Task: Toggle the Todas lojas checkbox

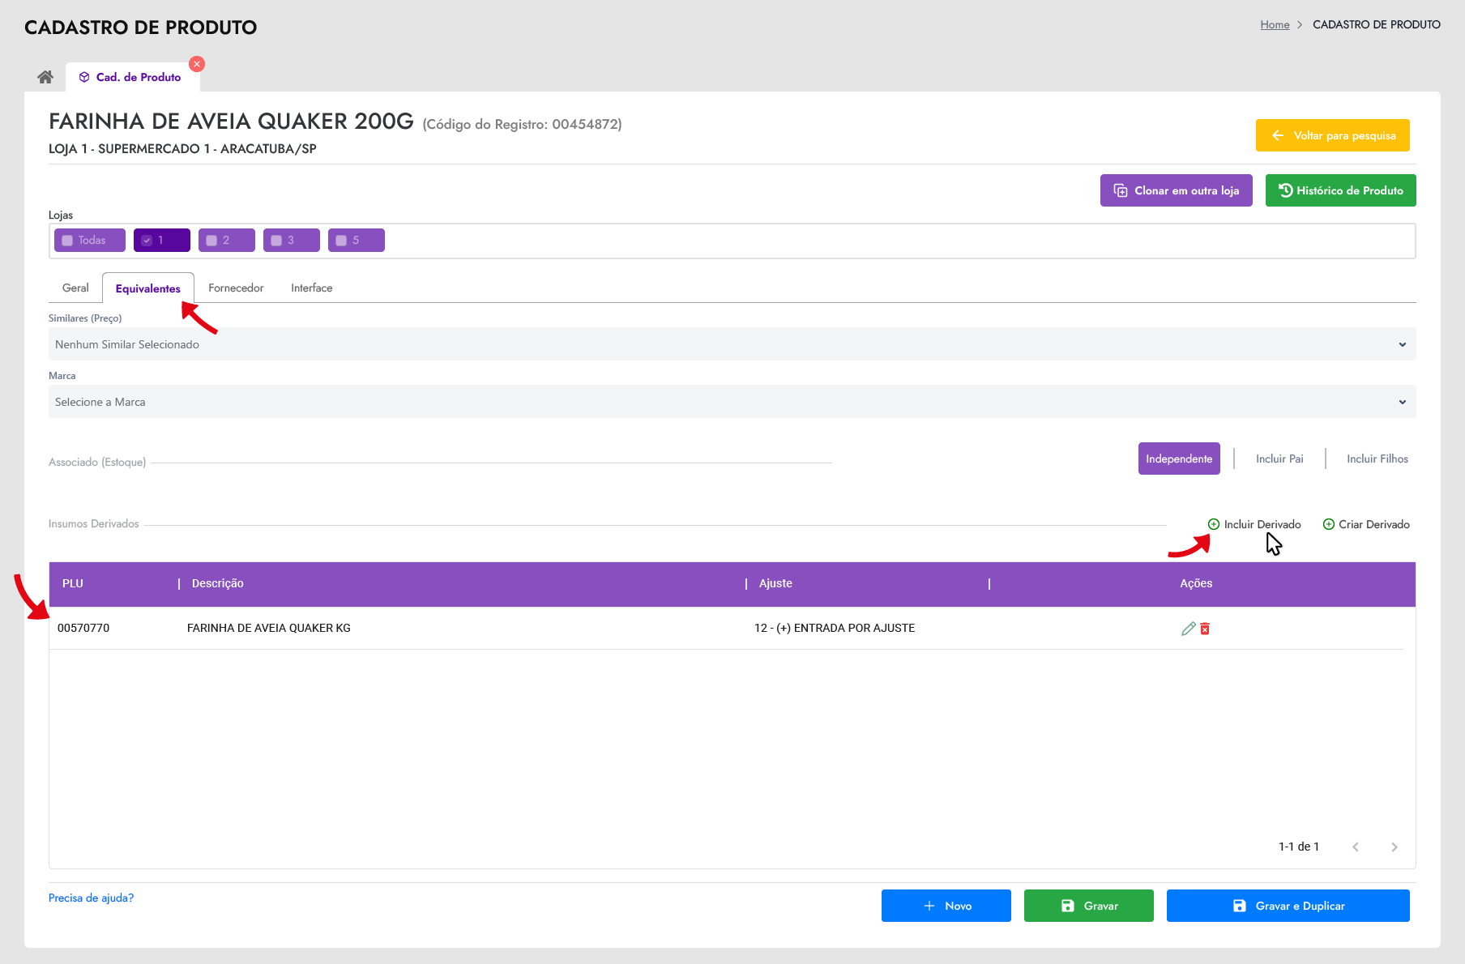Action: [x=68, y=241]
